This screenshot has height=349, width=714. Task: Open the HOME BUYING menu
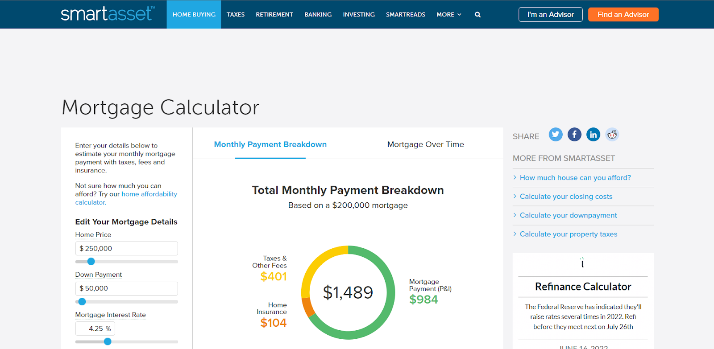coord(194,15)
